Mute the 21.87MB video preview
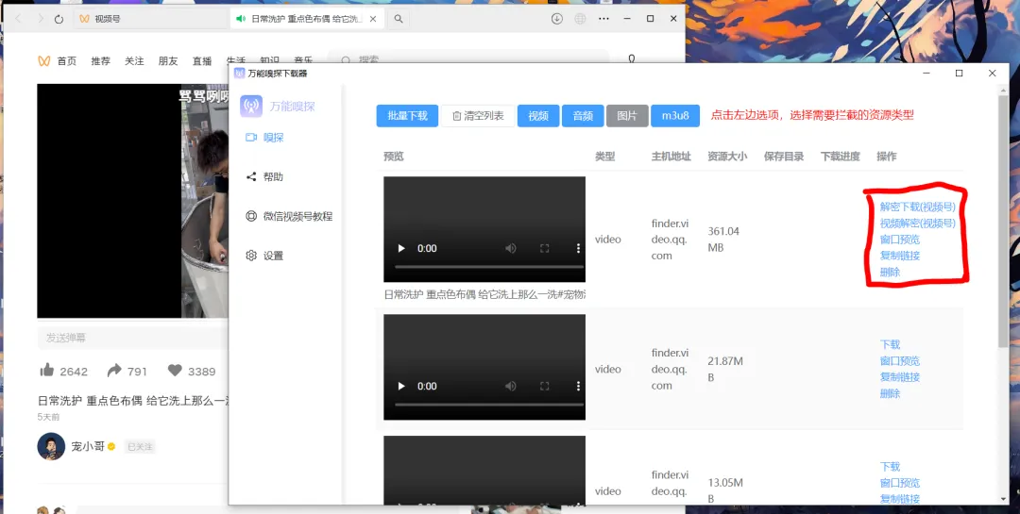This screenshot has height=514, width=1020. 511,386
